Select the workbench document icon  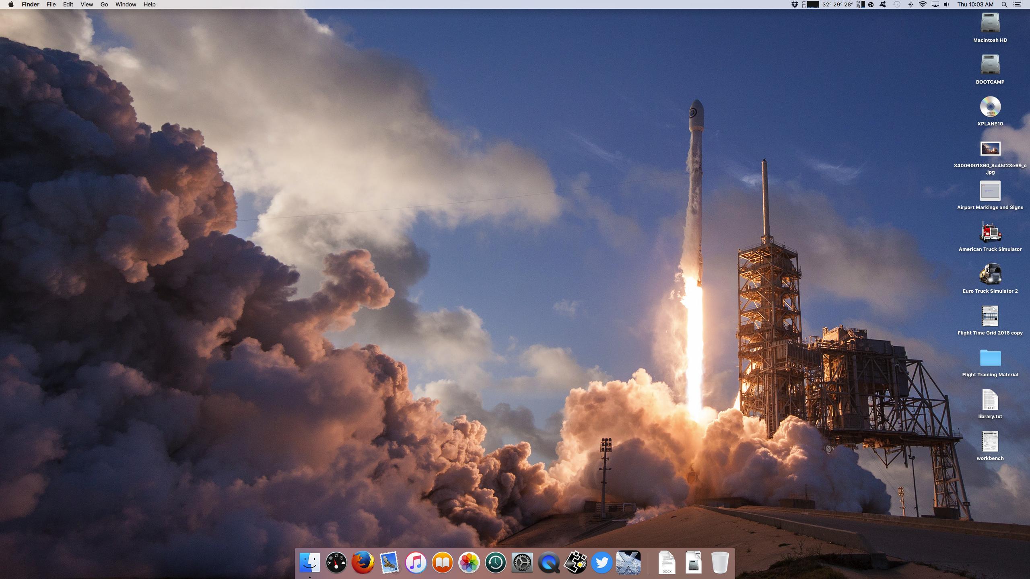pos(990,441)
